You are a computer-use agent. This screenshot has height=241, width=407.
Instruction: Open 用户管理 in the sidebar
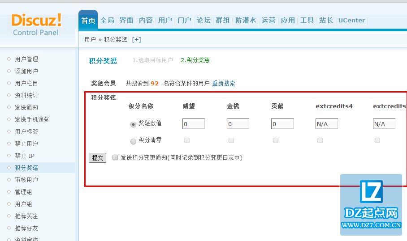click(26, 59)
